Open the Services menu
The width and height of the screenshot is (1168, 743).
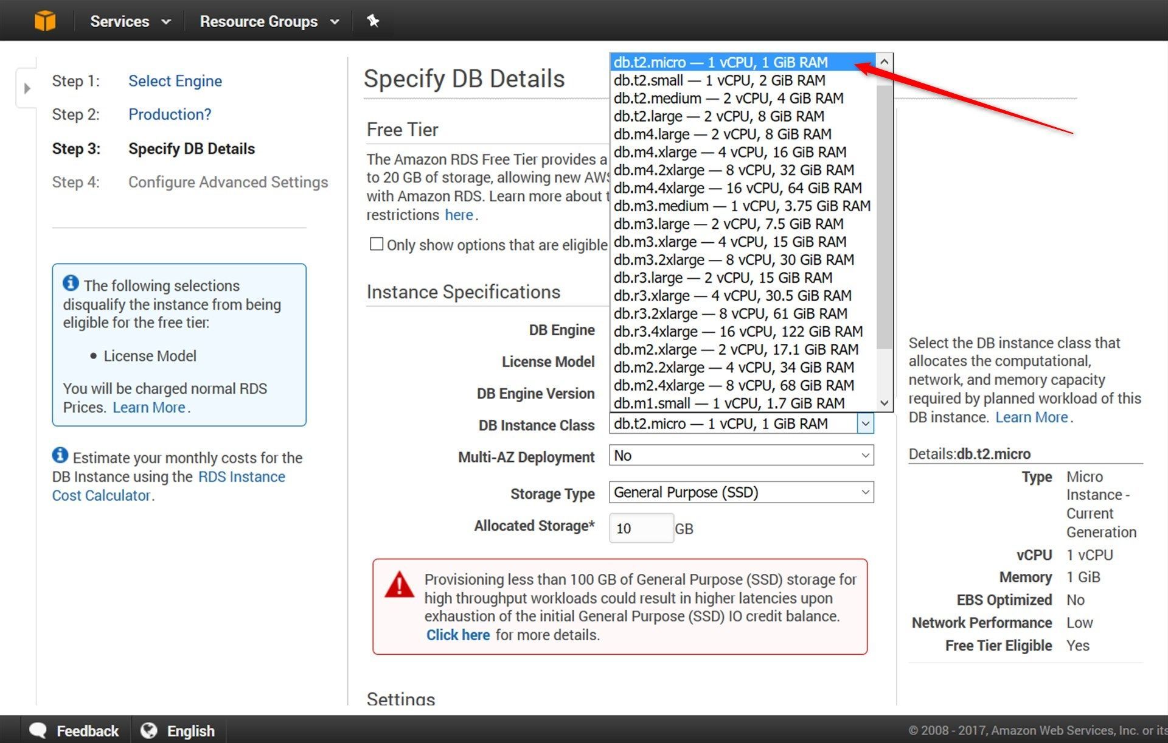(130, 21)
